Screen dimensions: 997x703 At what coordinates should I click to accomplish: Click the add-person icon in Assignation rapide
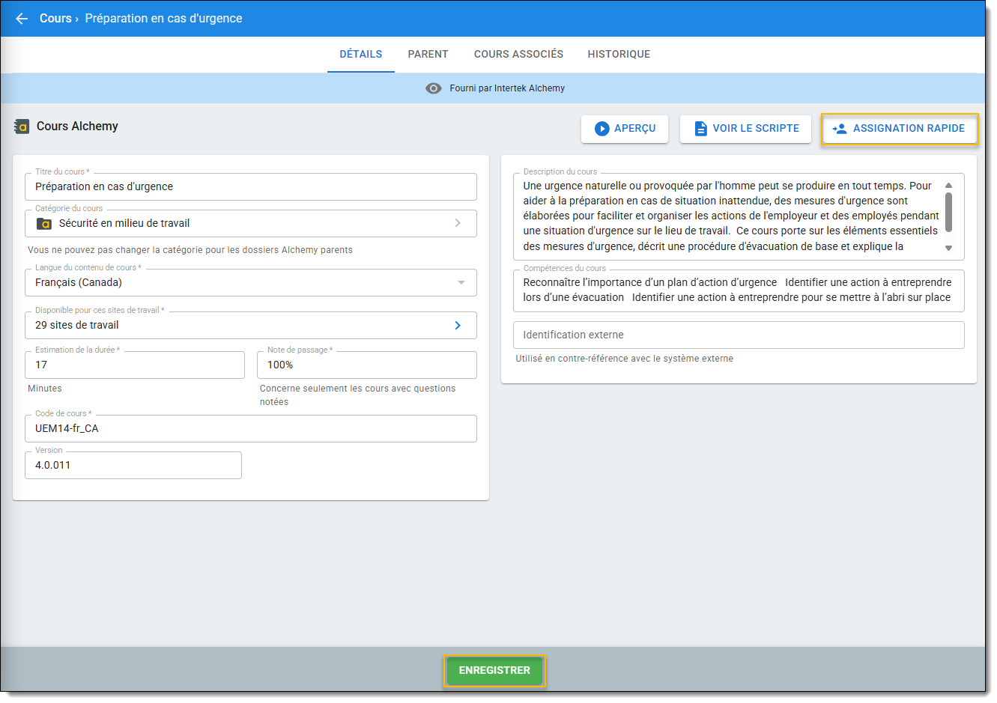(x=840, y=129)
